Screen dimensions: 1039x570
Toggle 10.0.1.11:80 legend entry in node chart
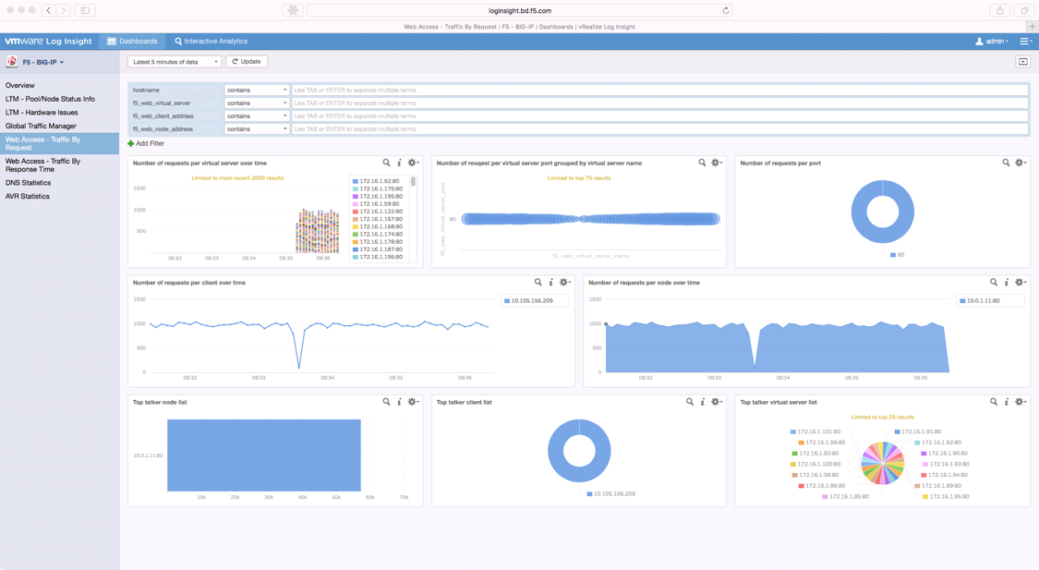[x=983, y=301]
